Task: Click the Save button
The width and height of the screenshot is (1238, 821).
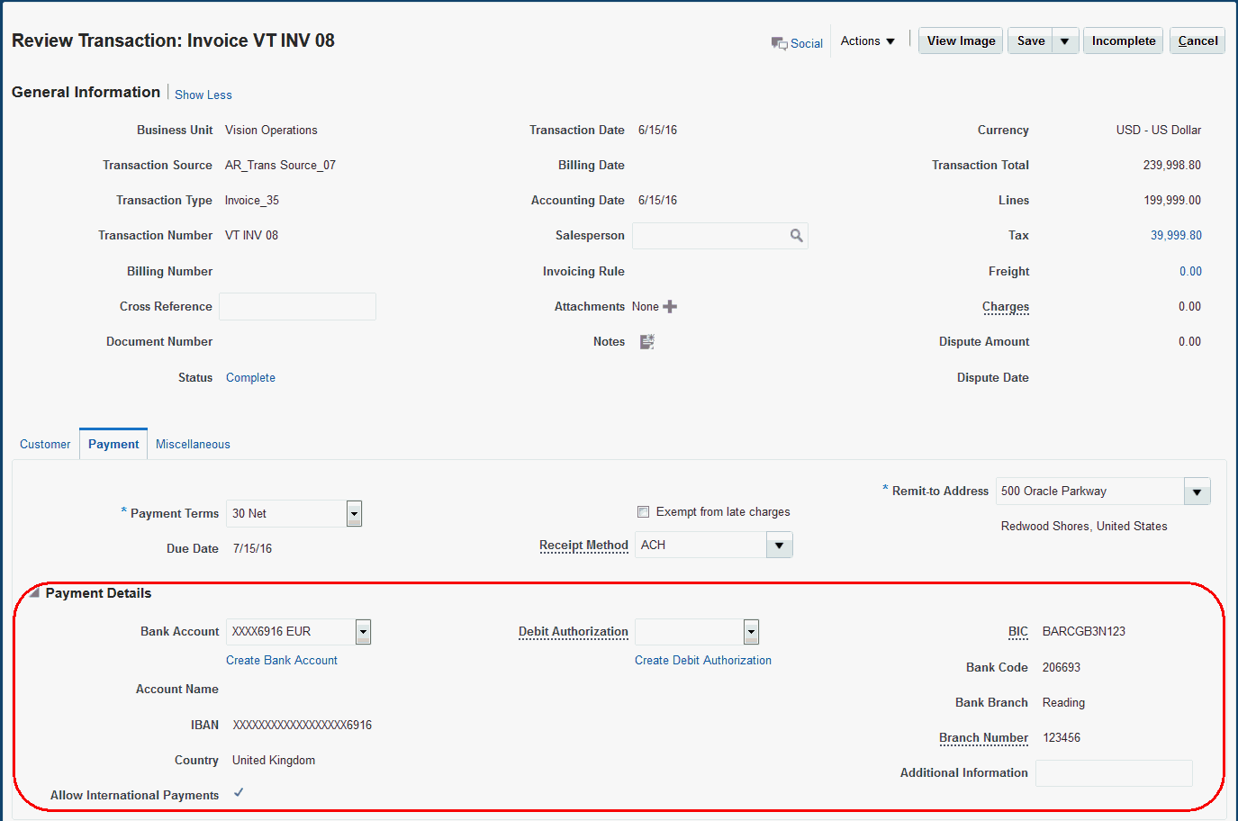Action: [x=1031, y=41]
